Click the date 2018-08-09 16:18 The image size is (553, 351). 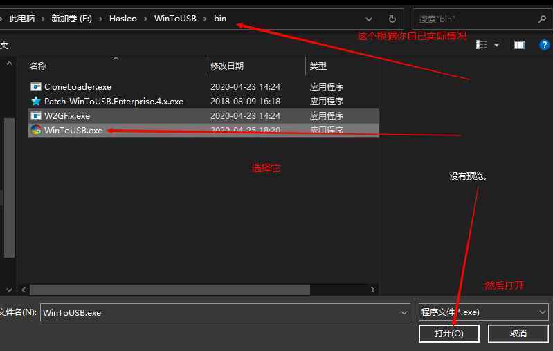pos(245,102)
